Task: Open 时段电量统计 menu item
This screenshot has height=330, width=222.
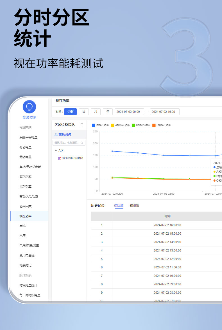Action: click(x=28, y=285)
